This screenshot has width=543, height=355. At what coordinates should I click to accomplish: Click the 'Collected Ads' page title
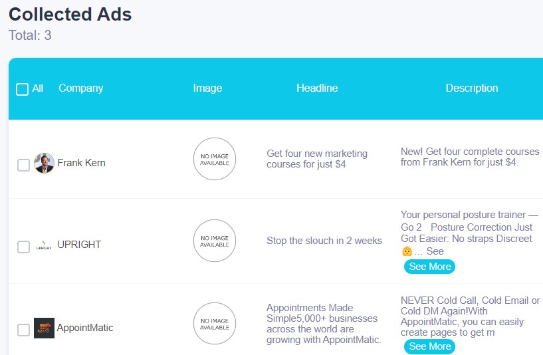70,15
